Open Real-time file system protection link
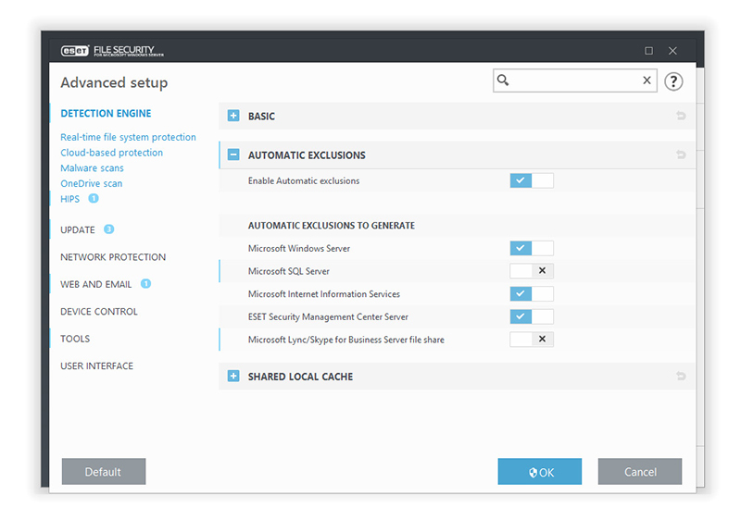The image size is (741, 520). point(128,137)
